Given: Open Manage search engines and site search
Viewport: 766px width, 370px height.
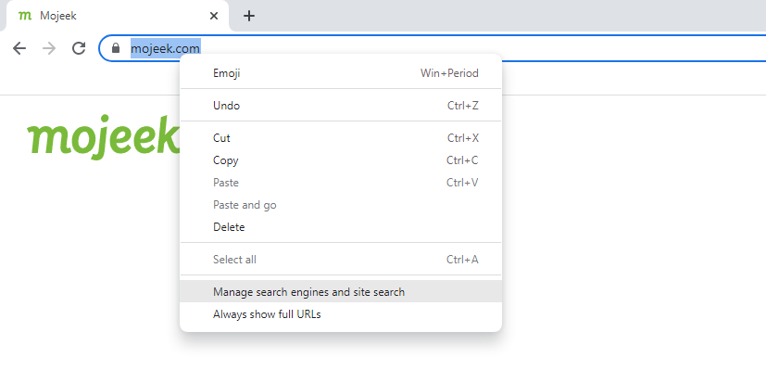Looking at the screenshot, I should click(x=341, y=292).
